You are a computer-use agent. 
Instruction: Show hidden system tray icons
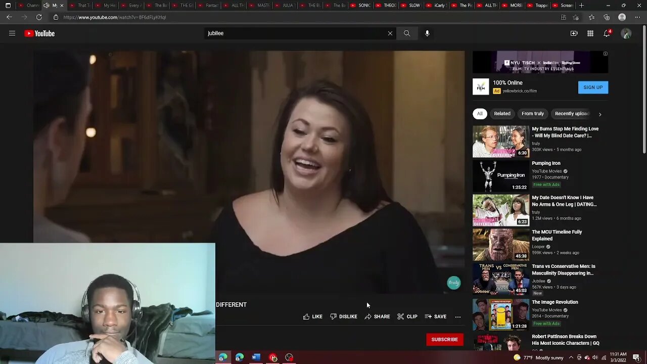click(x=571, y=357)
